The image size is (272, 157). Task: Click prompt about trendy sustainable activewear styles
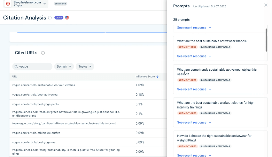click(217, 72)
